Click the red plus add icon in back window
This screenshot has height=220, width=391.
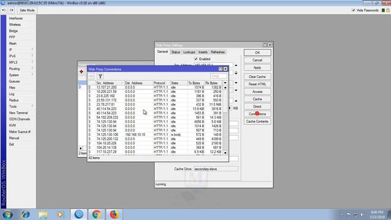pos(81,71)
